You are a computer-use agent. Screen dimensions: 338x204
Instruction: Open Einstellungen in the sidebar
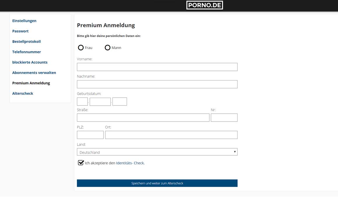coord(24,21)
